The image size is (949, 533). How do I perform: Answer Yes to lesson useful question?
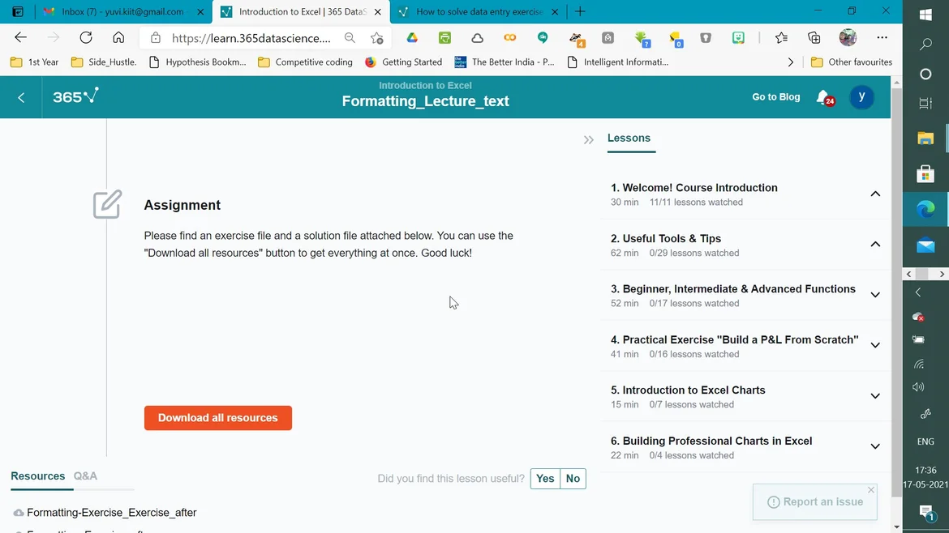[x=545, y=479]
